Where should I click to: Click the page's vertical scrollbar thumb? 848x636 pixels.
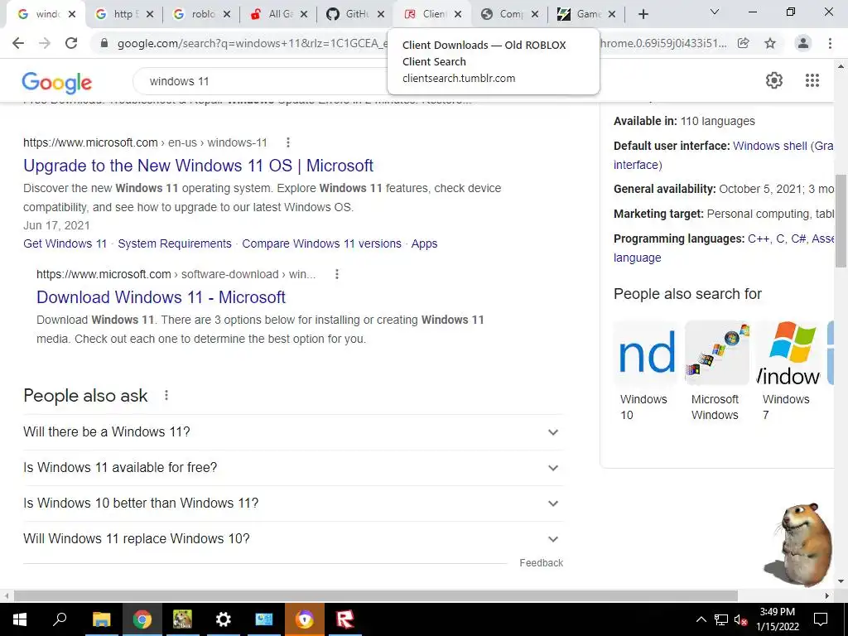[841, 220]
